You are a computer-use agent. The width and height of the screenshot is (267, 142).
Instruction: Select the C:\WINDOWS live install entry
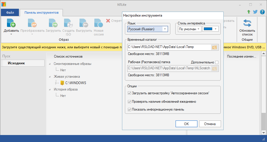[76, 83]
